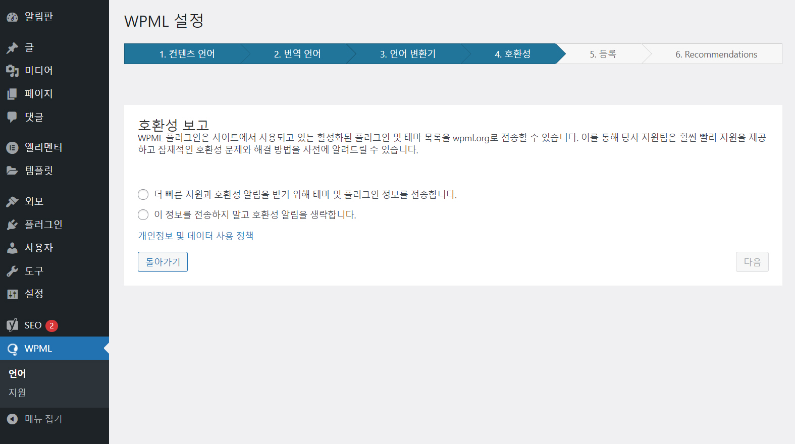Select step 4. 호환성
Image resolution: width=795 pixels, height=444 pixels.
point(512,54)
